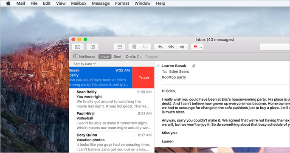Minimize the Mail window
The image size is (290, 153).
[79, 39]
